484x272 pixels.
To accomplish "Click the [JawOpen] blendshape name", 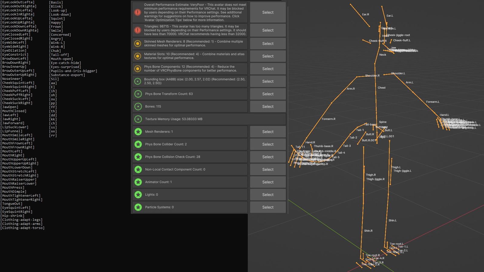I will pyautogui.click(x=9, y=107).
